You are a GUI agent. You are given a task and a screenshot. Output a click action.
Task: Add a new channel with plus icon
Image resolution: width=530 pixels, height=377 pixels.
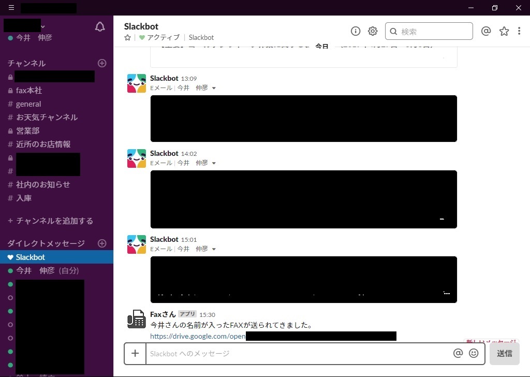[102, 63]
